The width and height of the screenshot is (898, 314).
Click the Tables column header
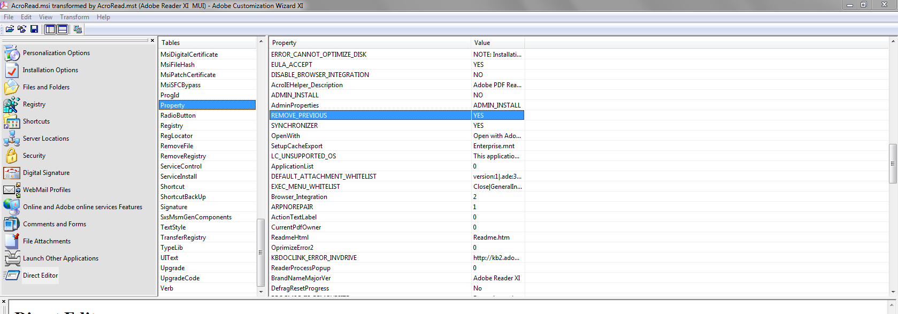tap(208, 43)
